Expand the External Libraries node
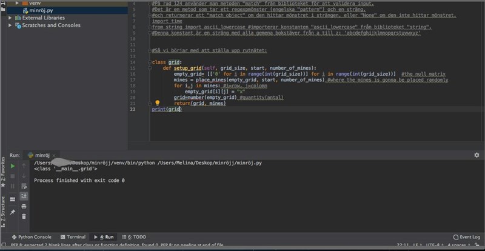Image resolution: width=485 pixels, height=251 pixels. 11,18
